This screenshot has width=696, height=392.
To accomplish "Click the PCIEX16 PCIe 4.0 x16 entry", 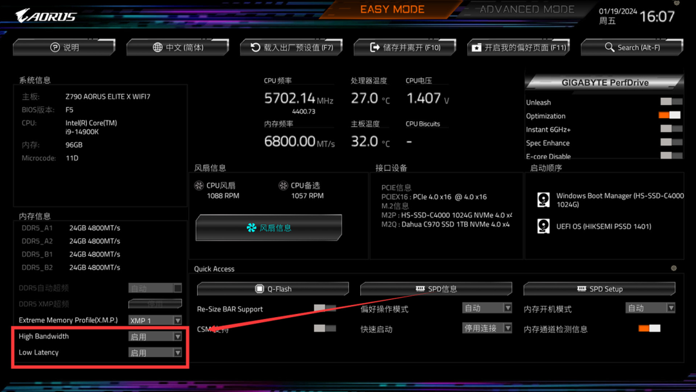I will 434,197.
